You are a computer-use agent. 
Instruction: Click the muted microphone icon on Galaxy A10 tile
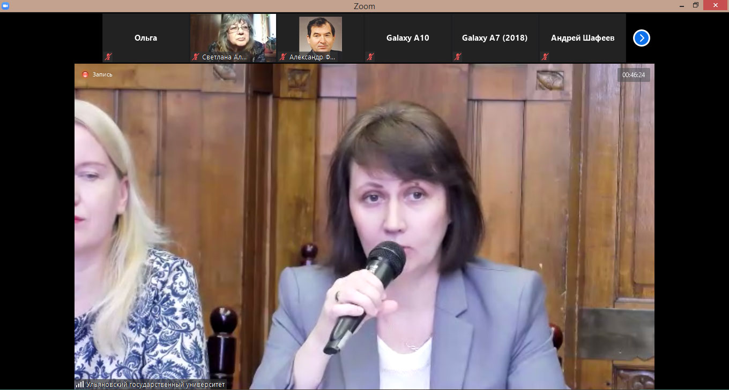coord(370,57)
